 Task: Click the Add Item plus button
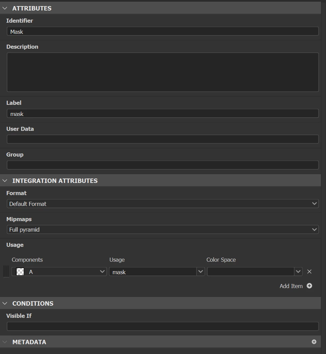(309, 286)
